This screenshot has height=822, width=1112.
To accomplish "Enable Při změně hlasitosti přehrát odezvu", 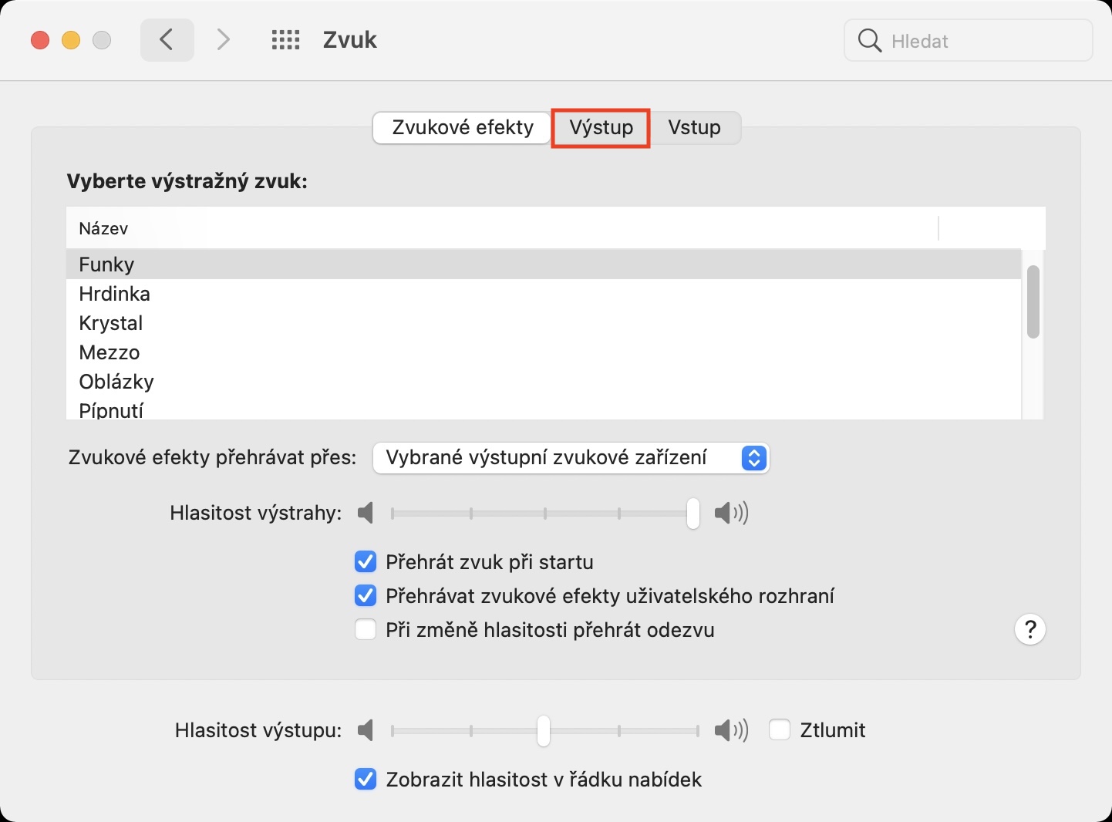I will [366, 630].
